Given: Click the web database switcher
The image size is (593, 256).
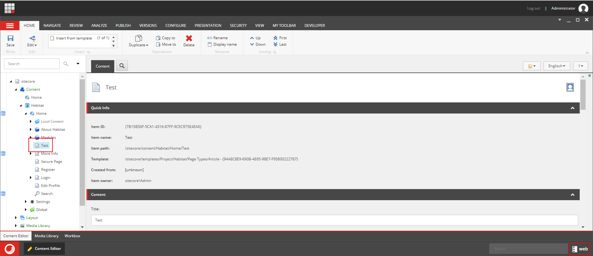Looking at the screenshot, I should (x=580, y=249).
